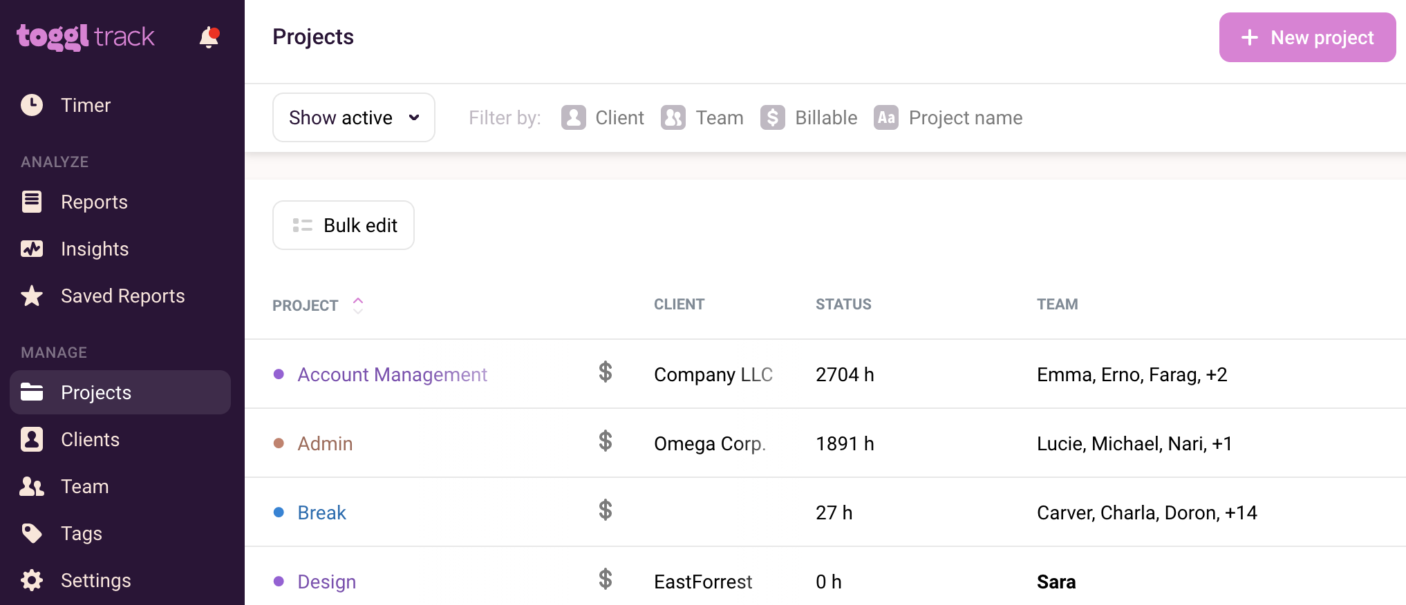This screenshot has height=605, width=1406.
Task: Select the Tags icon in sidebar
Action: pyautogui.click(x=32, y=533)
